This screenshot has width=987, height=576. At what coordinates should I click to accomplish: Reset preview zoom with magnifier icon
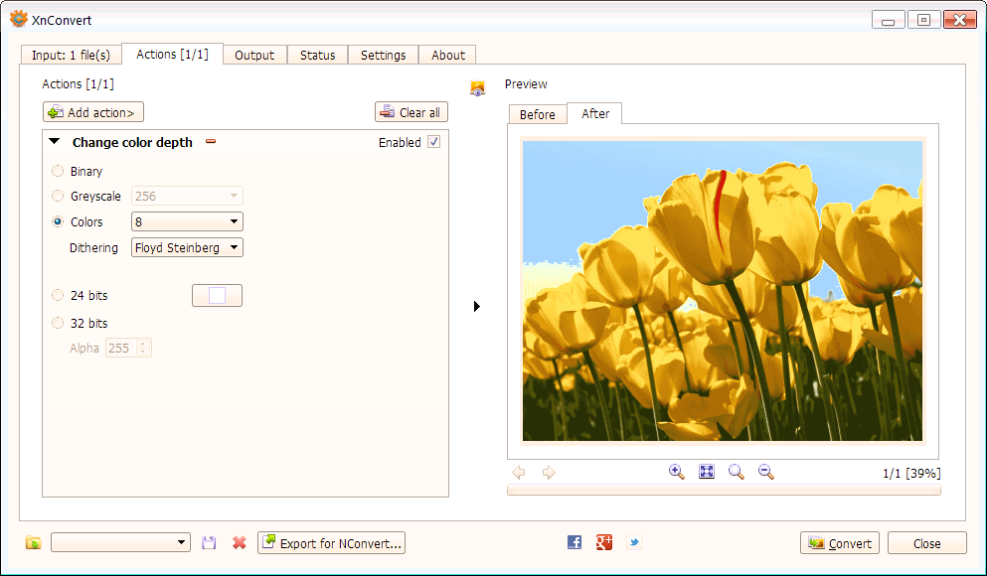point(736,472)
